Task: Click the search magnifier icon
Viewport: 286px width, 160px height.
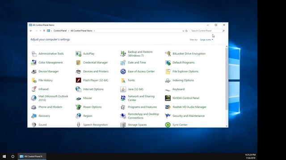Action: [223, 31]
